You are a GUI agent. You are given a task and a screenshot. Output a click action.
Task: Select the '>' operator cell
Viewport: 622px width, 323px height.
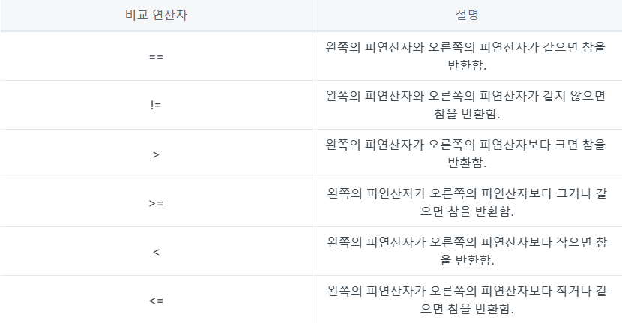(156, 154)
